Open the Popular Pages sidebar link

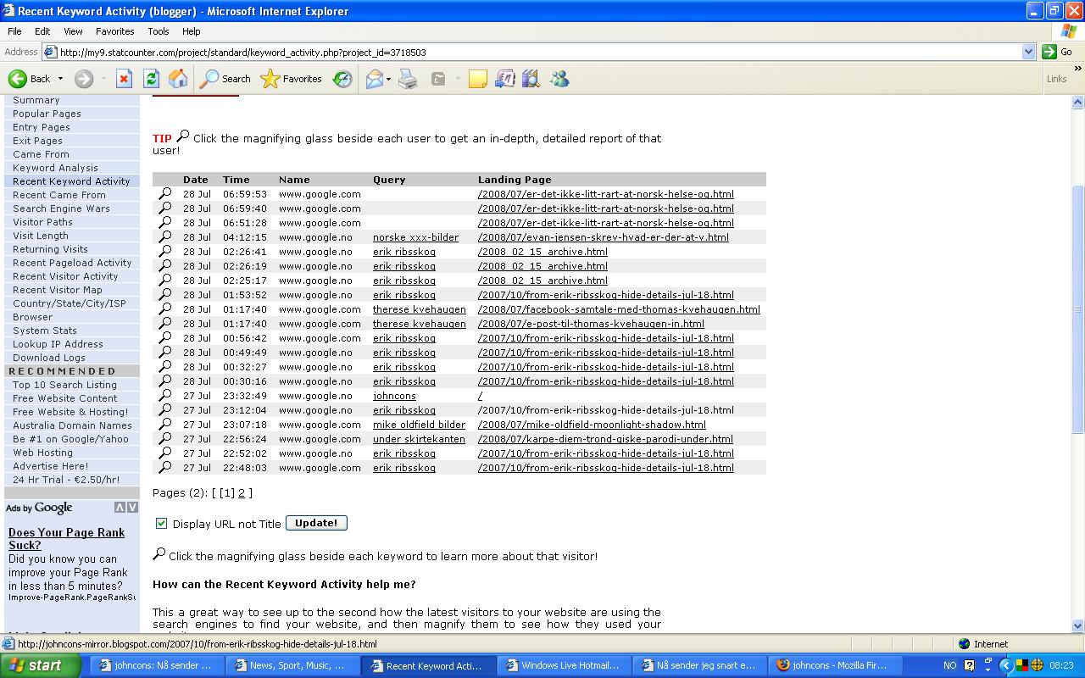(47, 114)
